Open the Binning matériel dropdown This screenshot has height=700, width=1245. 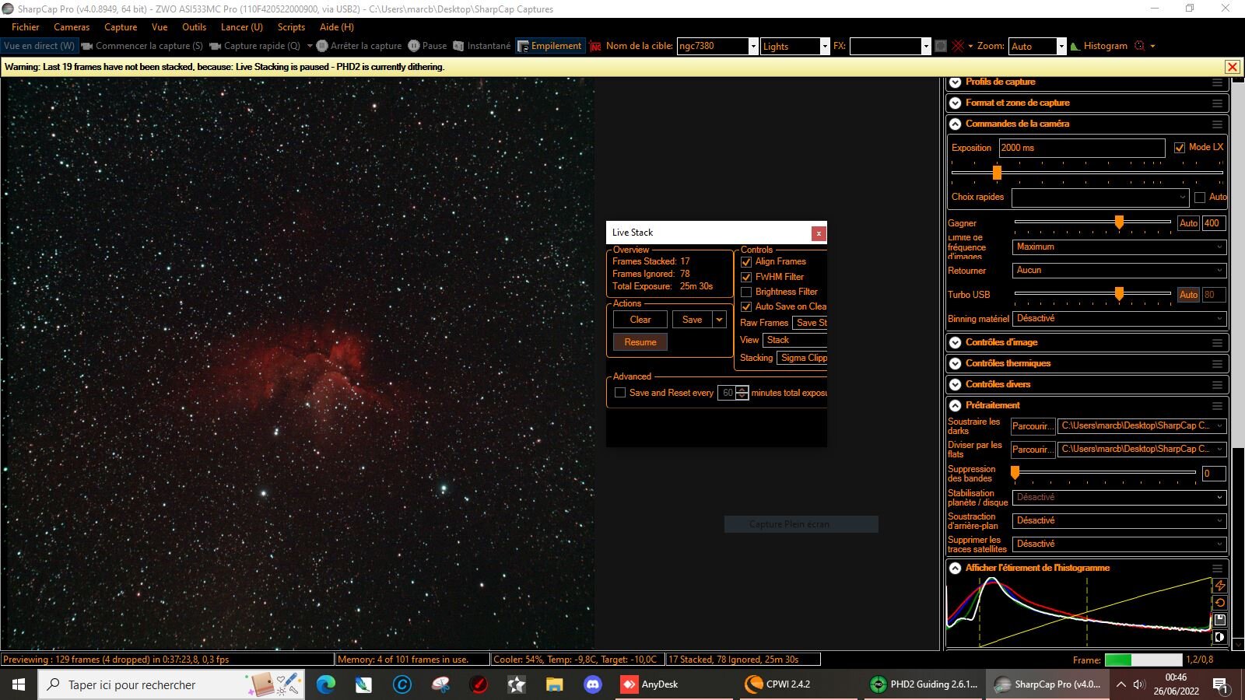[x=1119, y=318]
